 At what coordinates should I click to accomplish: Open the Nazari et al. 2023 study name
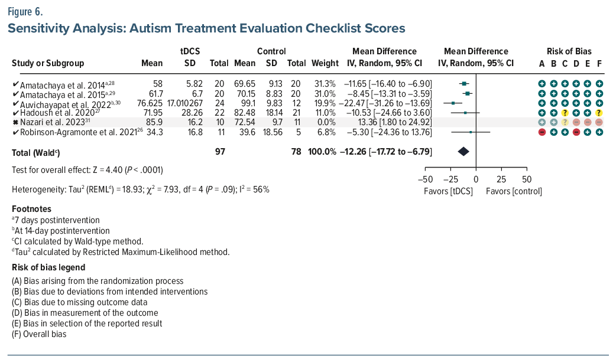coord(48,122)
